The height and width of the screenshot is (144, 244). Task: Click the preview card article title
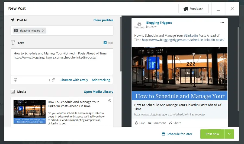(x=178, y=107)
